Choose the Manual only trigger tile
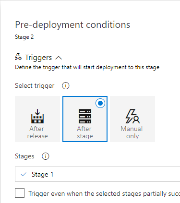 click(132, 119)
